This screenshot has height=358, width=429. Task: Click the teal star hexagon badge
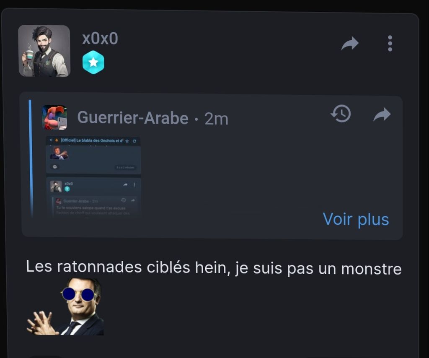pyautogui.click(x=93, y=62)
